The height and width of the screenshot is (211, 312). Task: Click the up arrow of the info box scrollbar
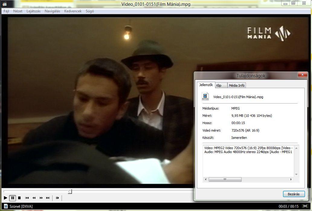296,148
